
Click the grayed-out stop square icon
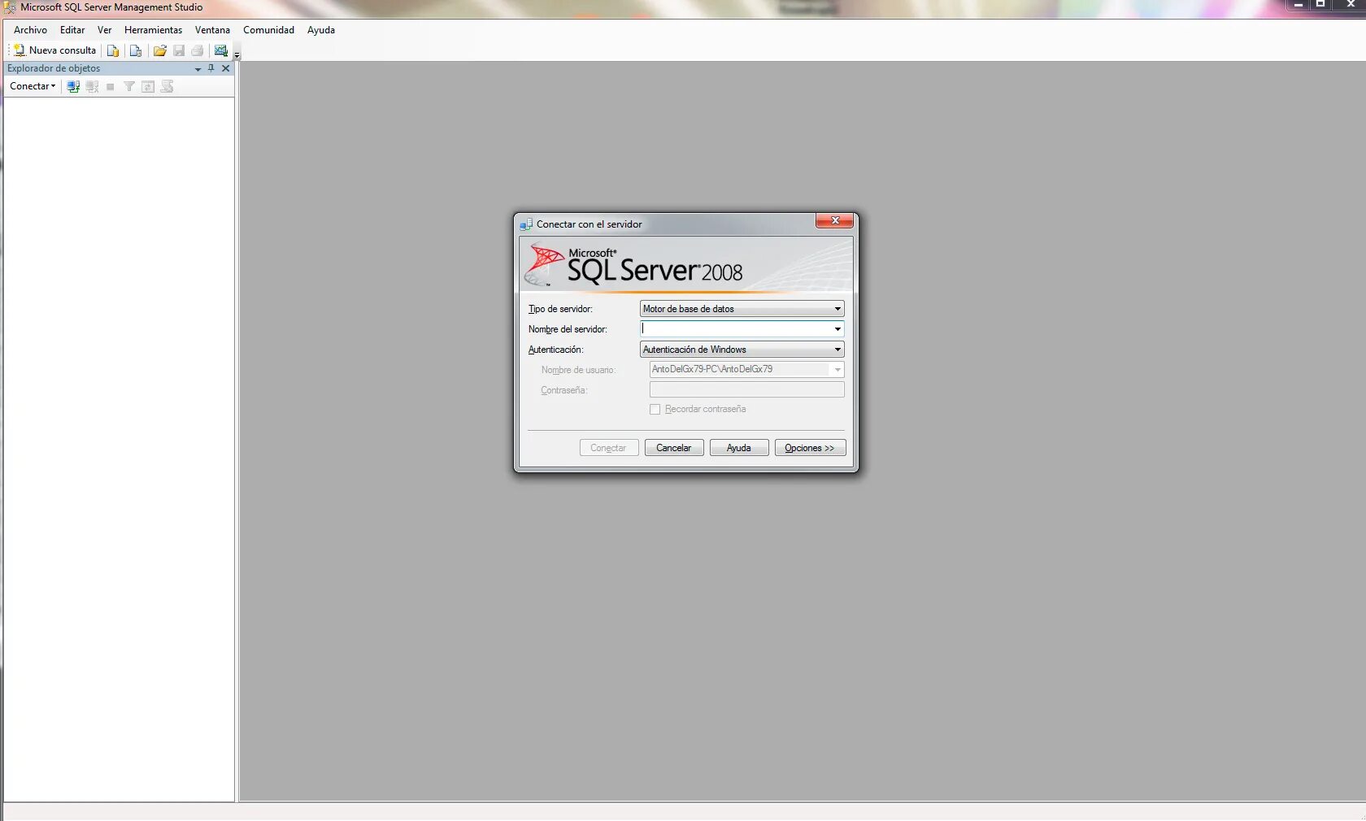[x=111, y=86]
